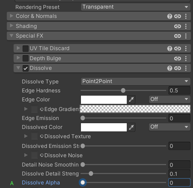Open the Rendering Preset dropdown
The image size is (193, 188).
pyautogui.click(x=135, y=7)
